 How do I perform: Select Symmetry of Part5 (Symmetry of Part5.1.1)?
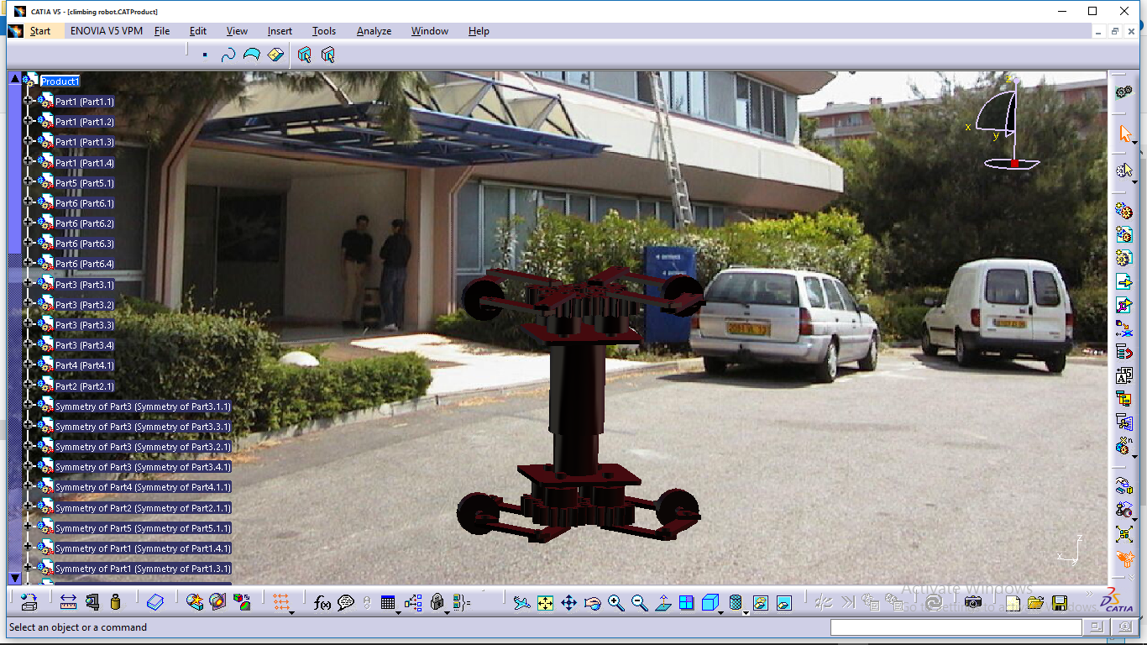[143, 528]
